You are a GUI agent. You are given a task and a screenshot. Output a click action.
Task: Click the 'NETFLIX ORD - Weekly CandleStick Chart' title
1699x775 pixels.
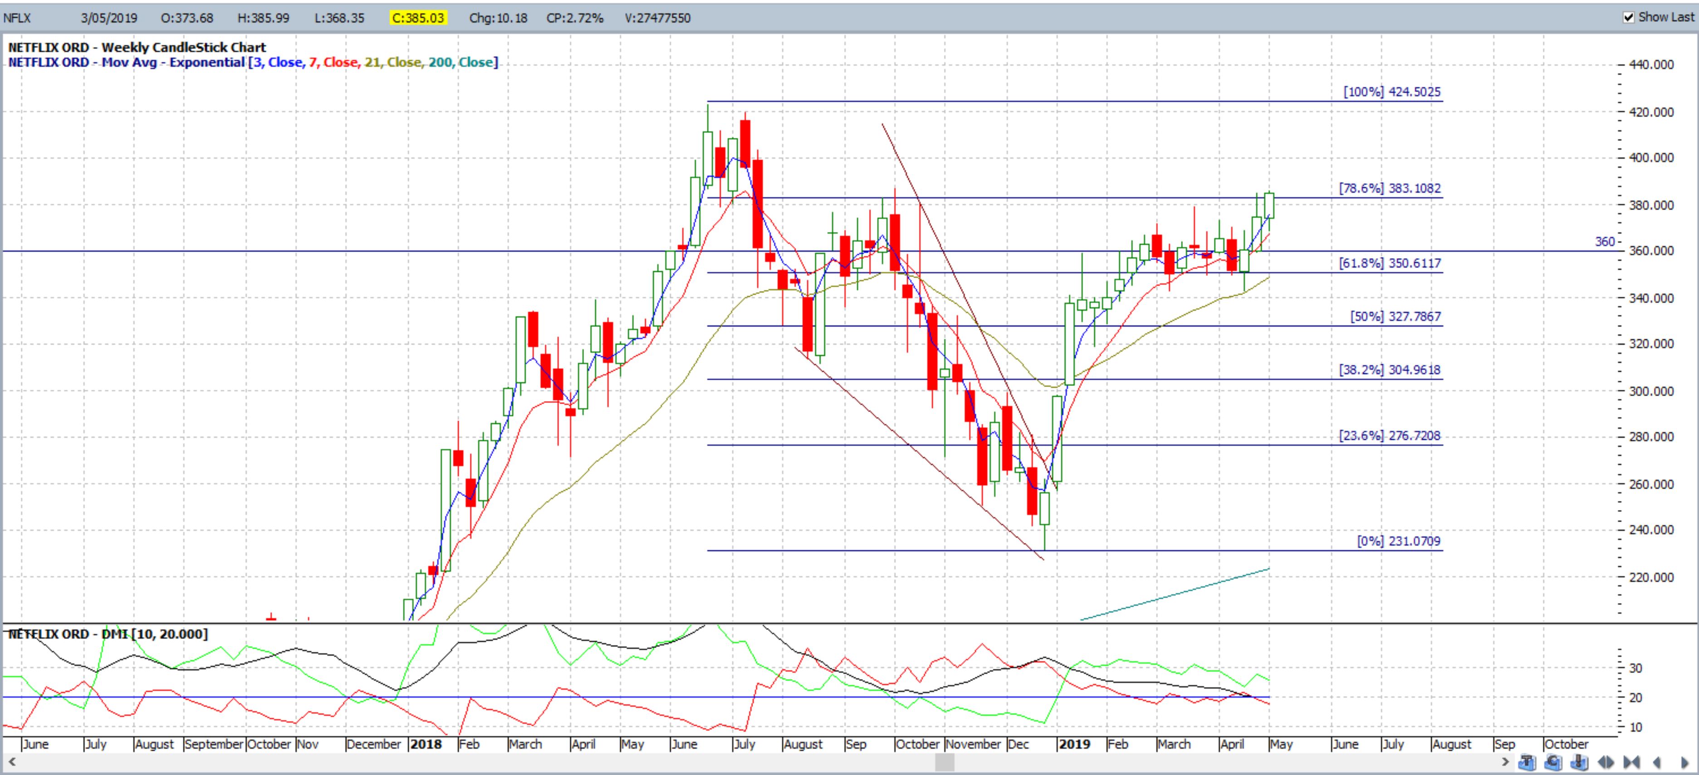point(137,48)
